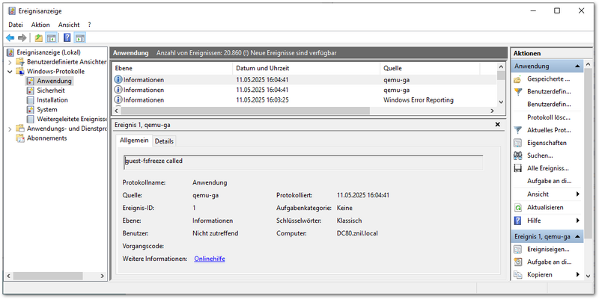This screenshot has height=299, width=599.
Task: Click the Onlinehilfe link
Action: (x=210, y=259)
